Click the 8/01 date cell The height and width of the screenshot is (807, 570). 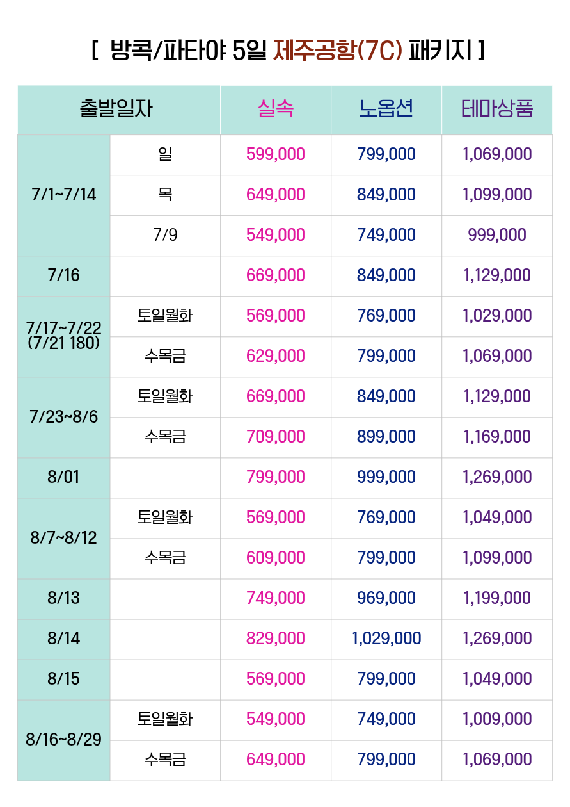(x=64, y=478)
